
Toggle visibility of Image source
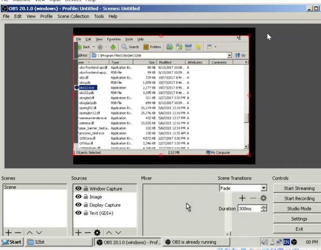coord(79,196)
